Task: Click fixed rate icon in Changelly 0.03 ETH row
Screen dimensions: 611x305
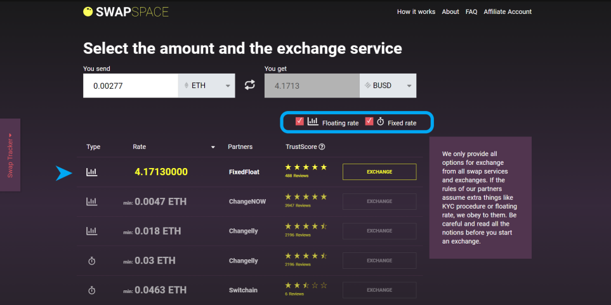Action: point(92,261)
